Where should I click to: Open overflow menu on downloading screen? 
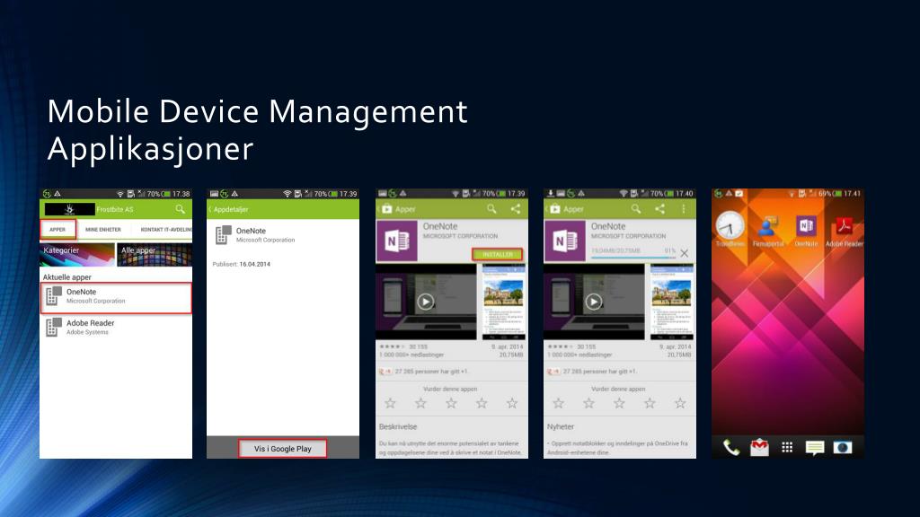[684, 208]
